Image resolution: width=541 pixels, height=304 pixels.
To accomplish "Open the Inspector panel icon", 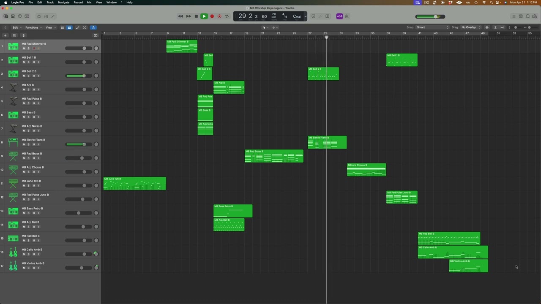I will [x=13, y=16].
